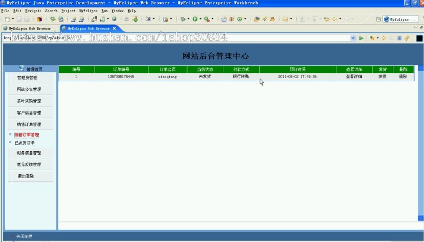This screenshot has height=242, width=424.
Task: Click the Debug gear toolbar icon
Action: (183, 19)
